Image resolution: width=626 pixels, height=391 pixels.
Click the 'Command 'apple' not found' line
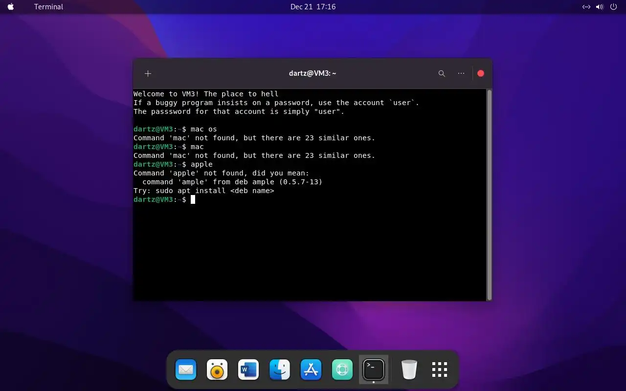tap(222, 173)
